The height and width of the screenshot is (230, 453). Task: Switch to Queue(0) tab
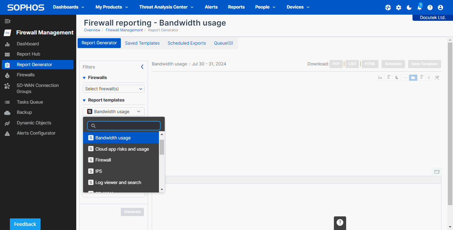pos(223,43)
